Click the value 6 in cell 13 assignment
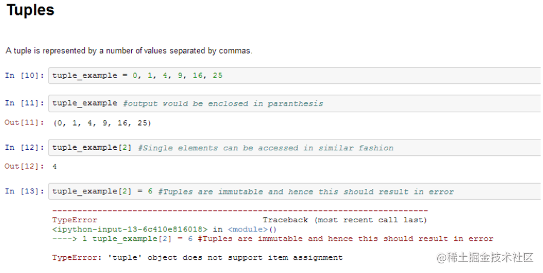The width and height of the screenshot is (543, 273). tap(150, 191)
